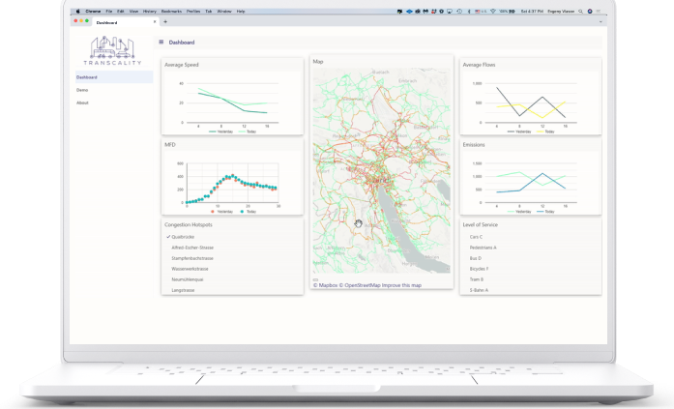Click the user name in menu bar
The height and width of the screenshot is (409, 674).
pos(561,12)
